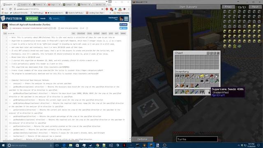Open the trends link on Pastebin
The image size is (263, 148).
(x=43, y=18)
